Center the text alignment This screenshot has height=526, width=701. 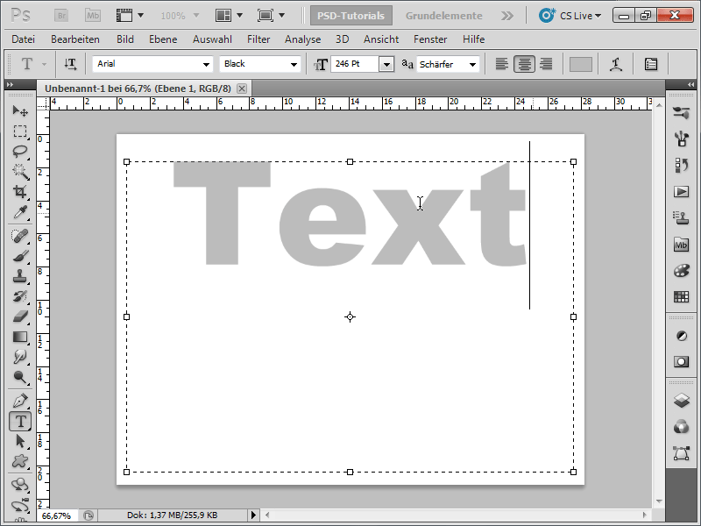524,64
